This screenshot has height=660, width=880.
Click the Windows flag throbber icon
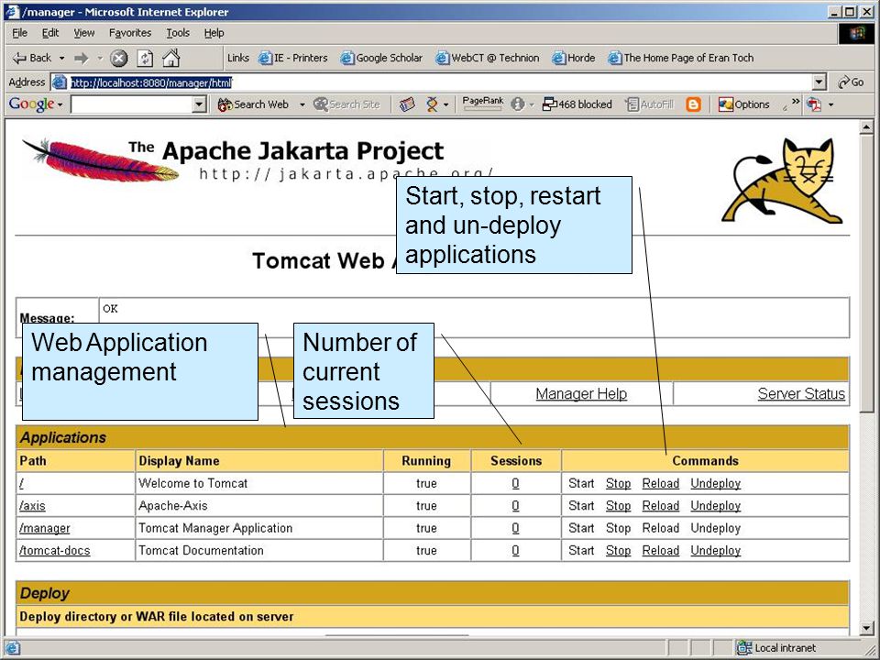click(858, 33)
